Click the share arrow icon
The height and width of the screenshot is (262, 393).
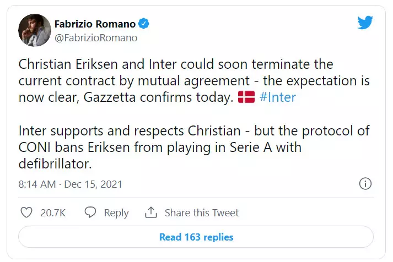(151, 212)
